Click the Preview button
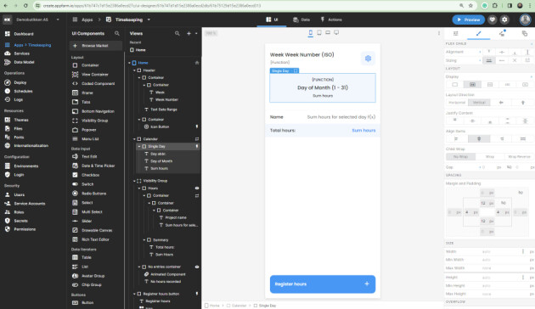 [x=469, y=20]
